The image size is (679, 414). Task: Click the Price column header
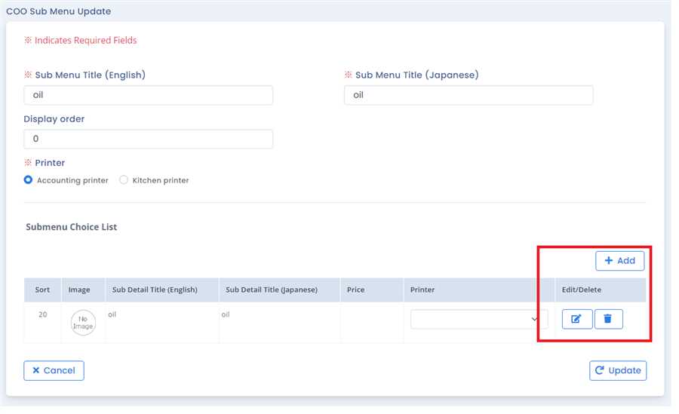355,290
